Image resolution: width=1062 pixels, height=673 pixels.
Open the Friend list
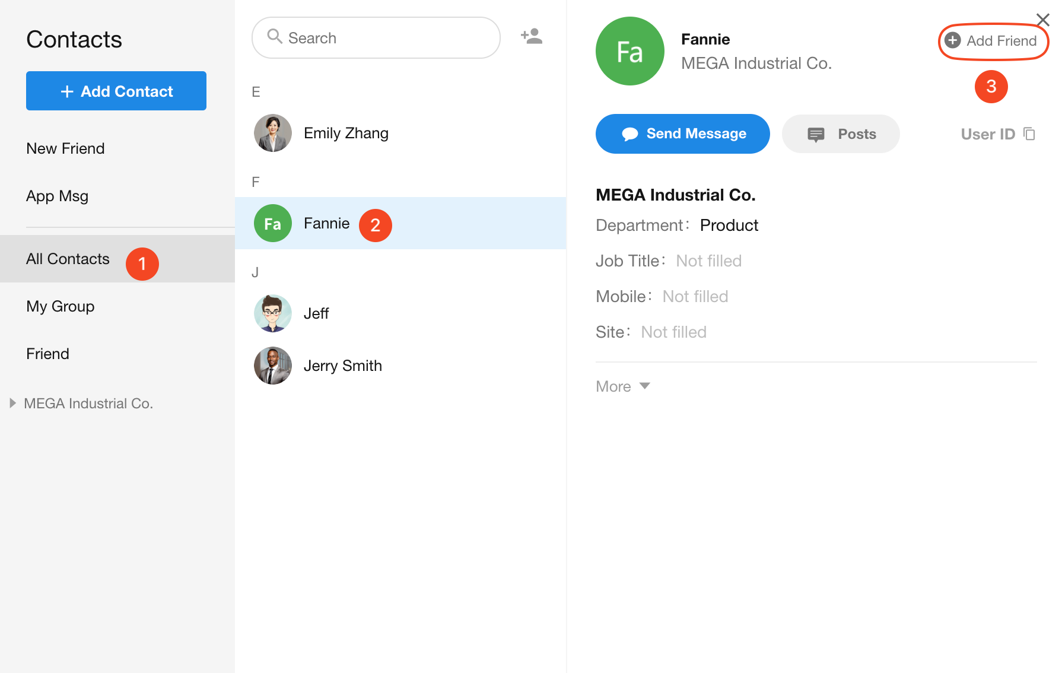point(47,354)
